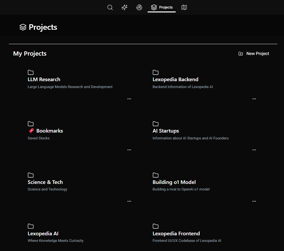Image resolution: width=284 pixels, height=251 pixels.
Task: Click the Lexopedia Frontend folder icon
Action: [155, 226]
